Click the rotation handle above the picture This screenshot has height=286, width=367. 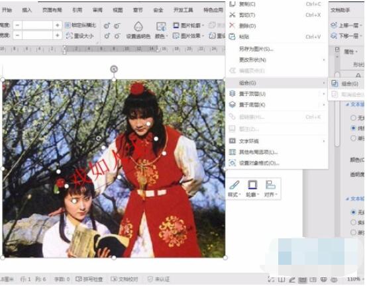pyautogui.click(x=114, y=69)
